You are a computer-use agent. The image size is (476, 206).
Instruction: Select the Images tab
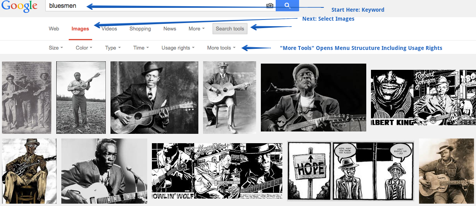coord(80,28)
